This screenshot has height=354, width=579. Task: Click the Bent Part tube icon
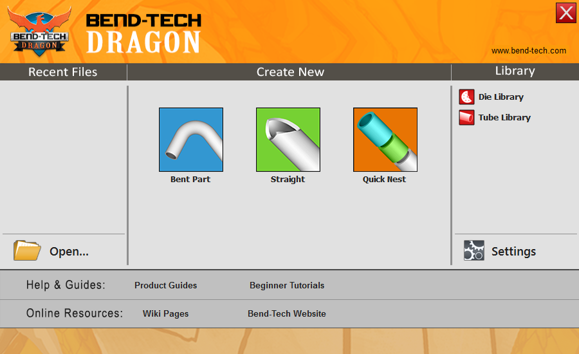[x=191, y=140]
